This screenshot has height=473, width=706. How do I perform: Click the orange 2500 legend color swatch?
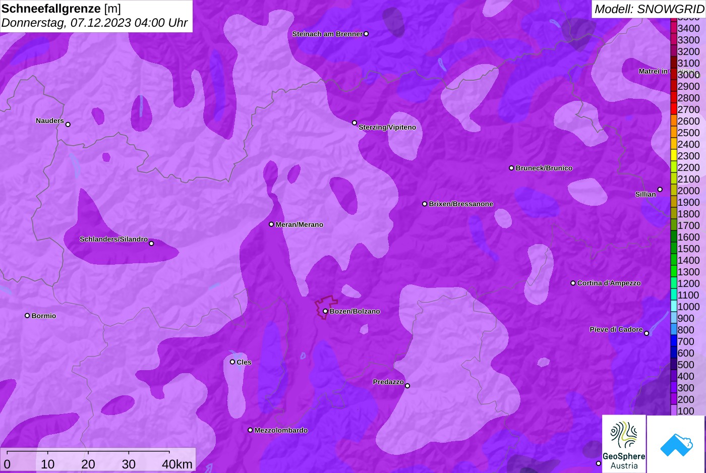[673, 132]
